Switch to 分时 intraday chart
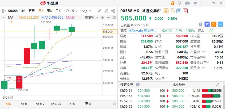Screen dimensions: 225x109 point(22,11)
